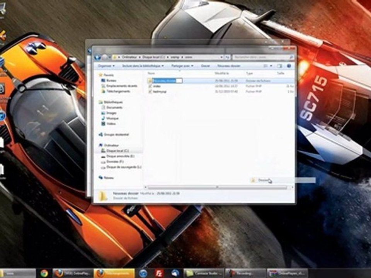The image size is (371, 278).
Task: Open the Images library
Action: 111,113
